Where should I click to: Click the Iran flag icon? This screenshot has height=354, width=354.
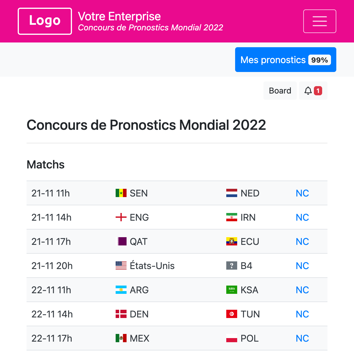point(232,217)
